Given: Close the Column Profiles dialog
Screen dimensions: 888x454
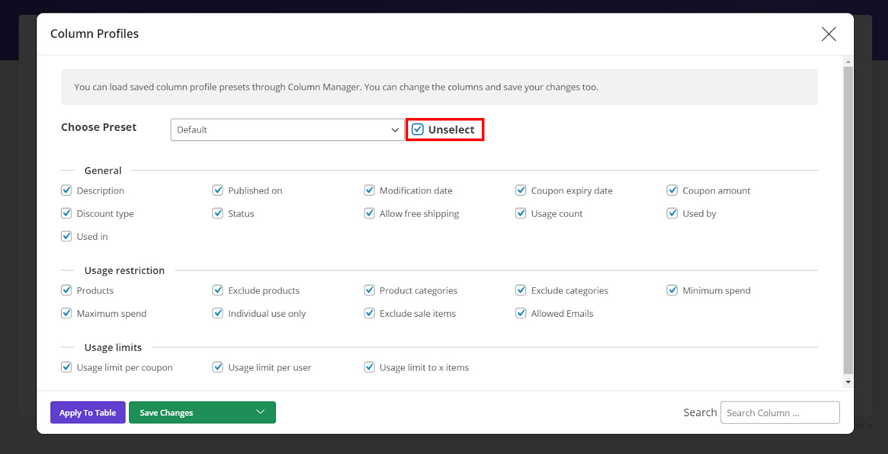Looking at the screenshot, I should tap(828, 34).
